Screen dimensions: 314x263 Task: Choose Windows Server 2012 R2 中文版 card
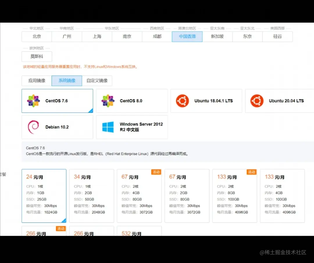click(132, 127)
